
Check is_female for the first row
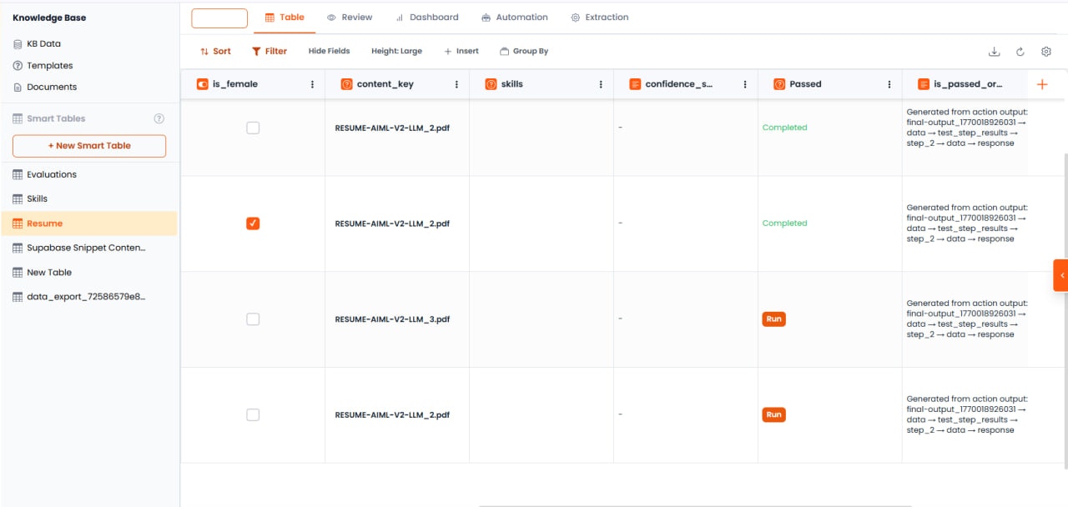253,128
